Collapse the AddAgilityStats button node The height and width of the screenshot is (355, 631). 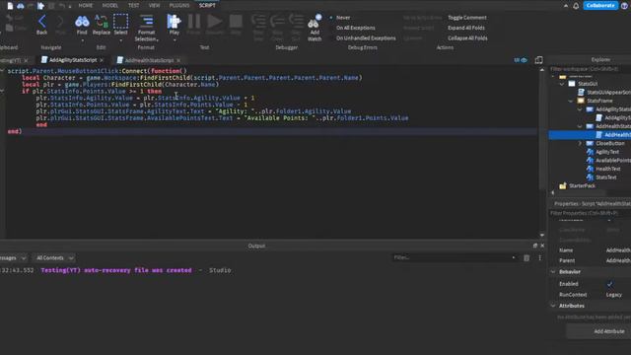580,109
